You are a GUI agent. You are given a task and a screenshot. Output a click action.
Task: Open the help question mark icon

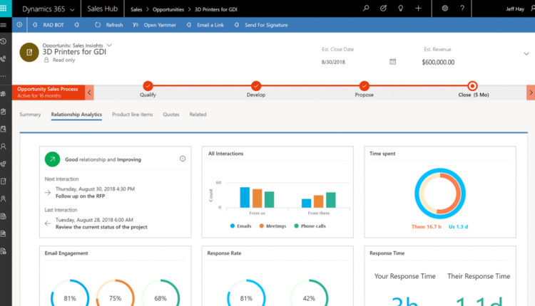[x=462, y=9]
